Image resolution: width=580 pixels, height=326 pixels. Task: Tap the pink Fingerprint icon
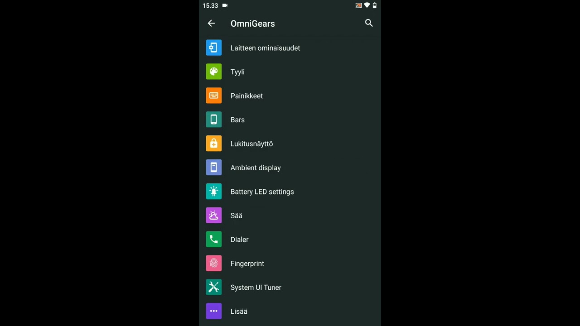point(214,264)
